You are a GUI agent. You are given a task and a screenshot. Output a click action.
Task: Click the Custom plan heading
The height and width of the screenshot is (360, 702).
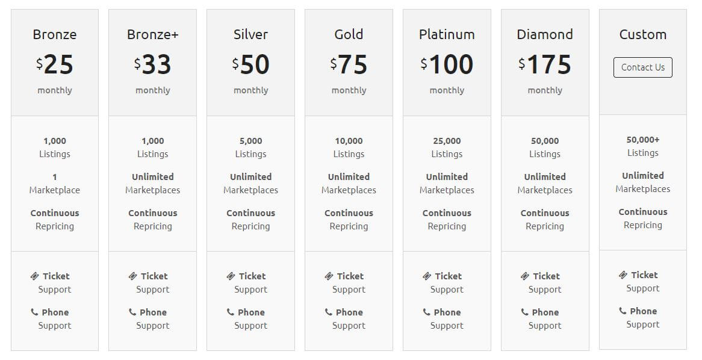[643, 34]
